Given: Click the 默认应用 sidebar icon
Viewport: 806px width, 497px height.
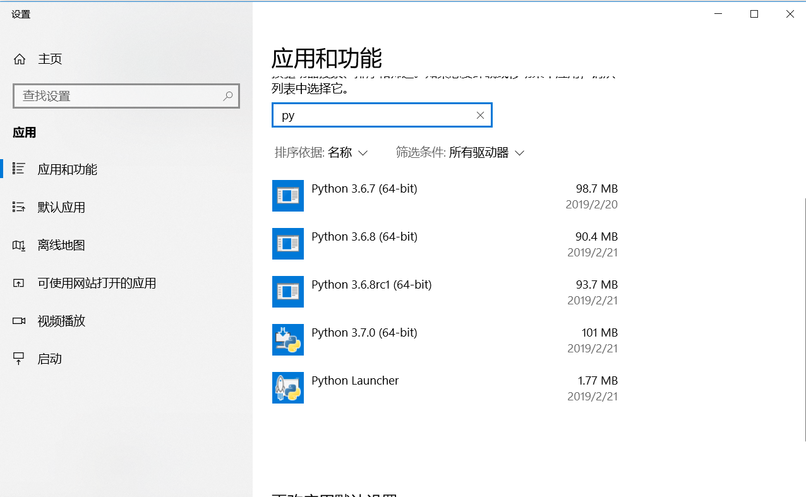Looking at the screenshot, I should [x=19, y=207].
